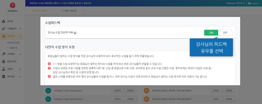
Task: Click 교재보기 for 100 Basic Action Words Book 2
Action: pyautogui.click(x=118, y=91)
